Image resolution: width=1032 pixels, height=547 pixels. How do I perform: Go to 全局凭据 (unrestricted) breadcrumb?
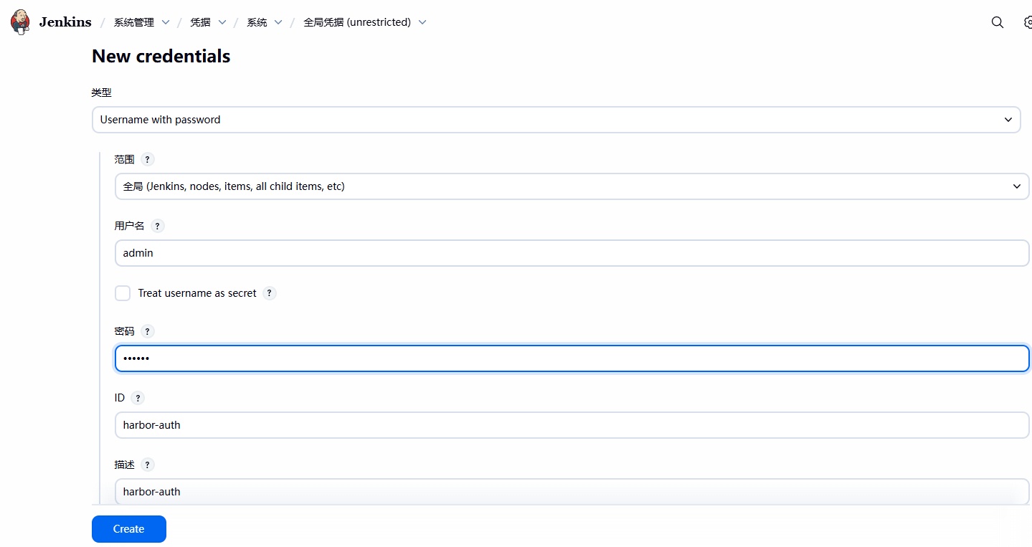(x=356, y=22)
